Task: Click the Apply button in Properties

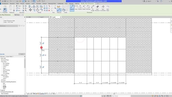Action: pyautogui.click(x=22, y=54)
